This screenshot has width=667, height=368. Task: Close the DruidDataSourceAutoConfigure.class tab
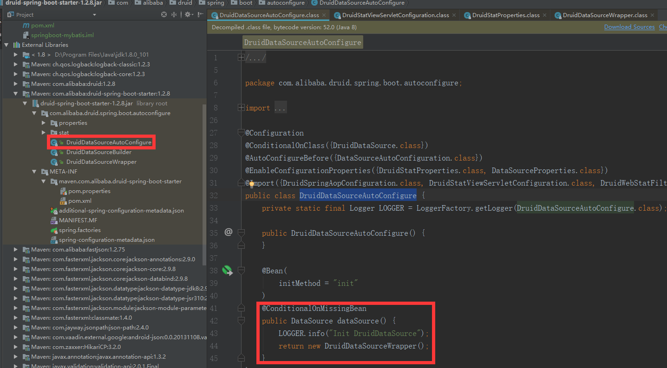click(324, 15)
